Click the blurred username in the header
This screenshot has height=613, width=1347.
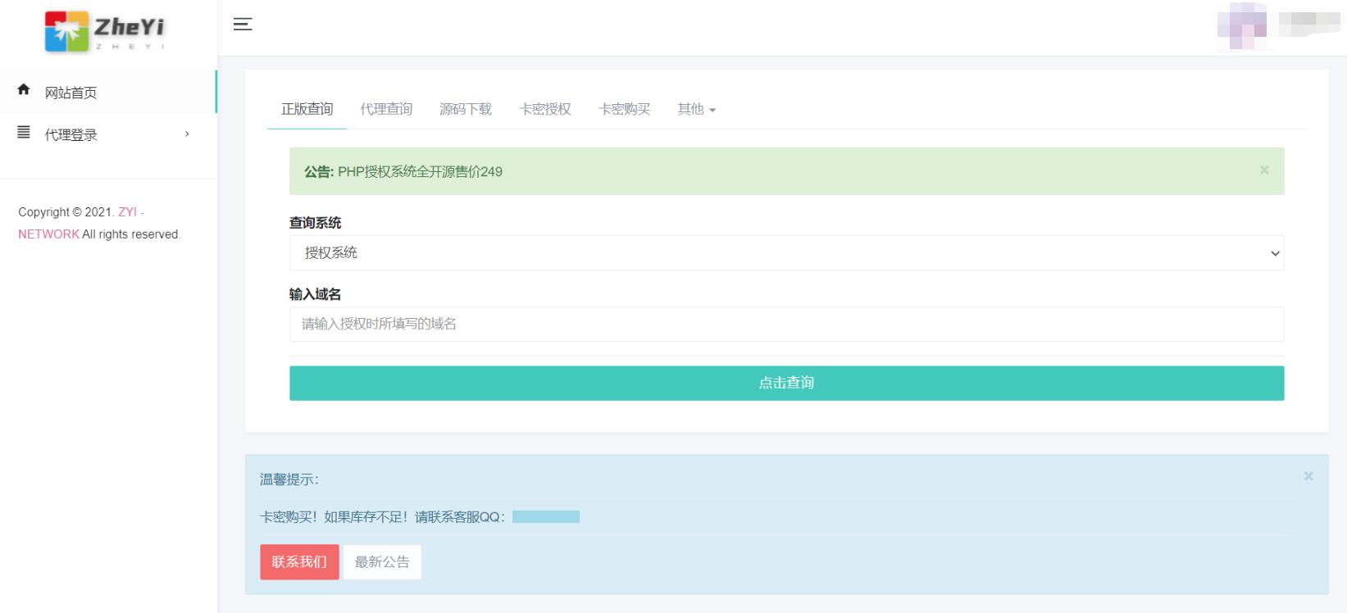point(1308,22)
